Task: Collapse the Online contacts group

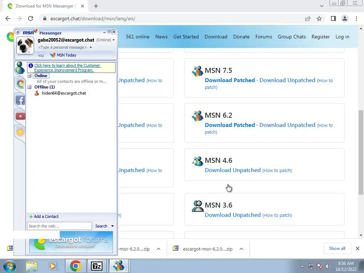Action: [x=30, y=76]
